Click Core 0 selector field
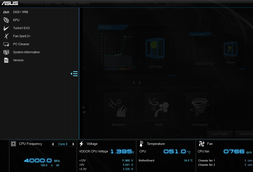This screenshot has height=172, width=253. tap(63, 144)
